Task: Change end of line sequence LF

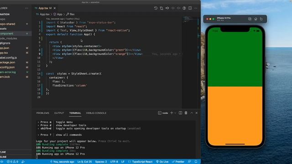Action: tap(123, 162)
